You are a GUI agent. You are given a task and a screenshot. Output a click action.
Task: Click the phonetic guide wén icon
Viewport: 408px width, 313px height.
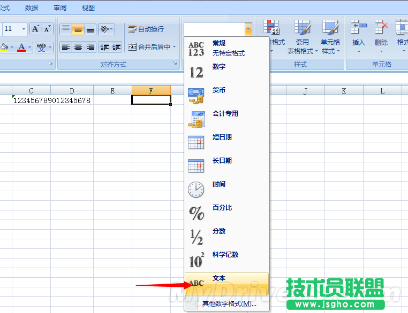click(x=41, y=47)
